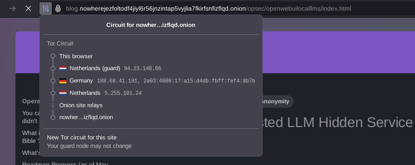Click the Germany flag icon
The image size is (415, 165).
click(x=63, y=81)
